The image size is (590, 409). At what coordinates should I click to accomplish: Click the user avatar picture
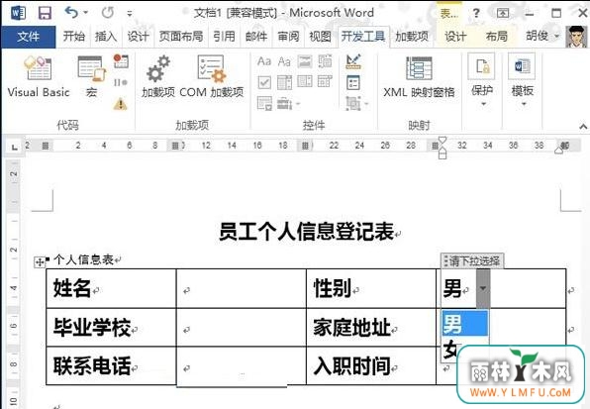(577, 37)
